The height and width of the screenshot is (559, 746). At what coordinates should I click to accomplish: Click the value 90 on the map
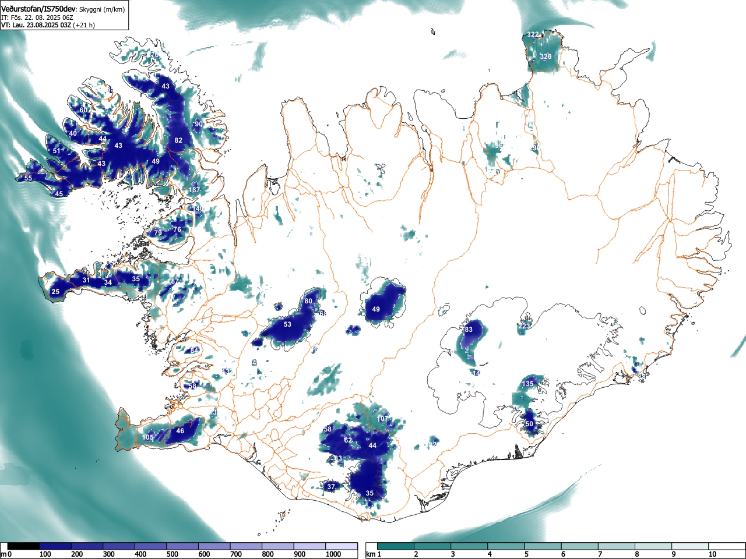click(x=199, y=124)
